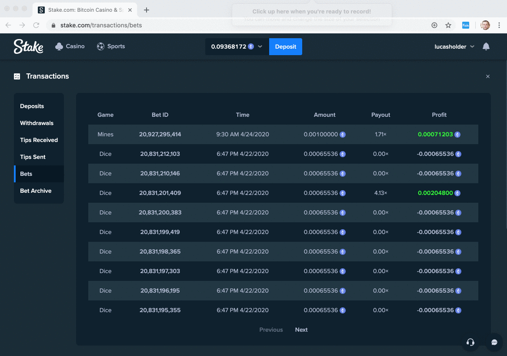The height and width of the screenshot is (356, 507).
Task: Open bet ID 20,927,295,414
Action: coord(160,134)
